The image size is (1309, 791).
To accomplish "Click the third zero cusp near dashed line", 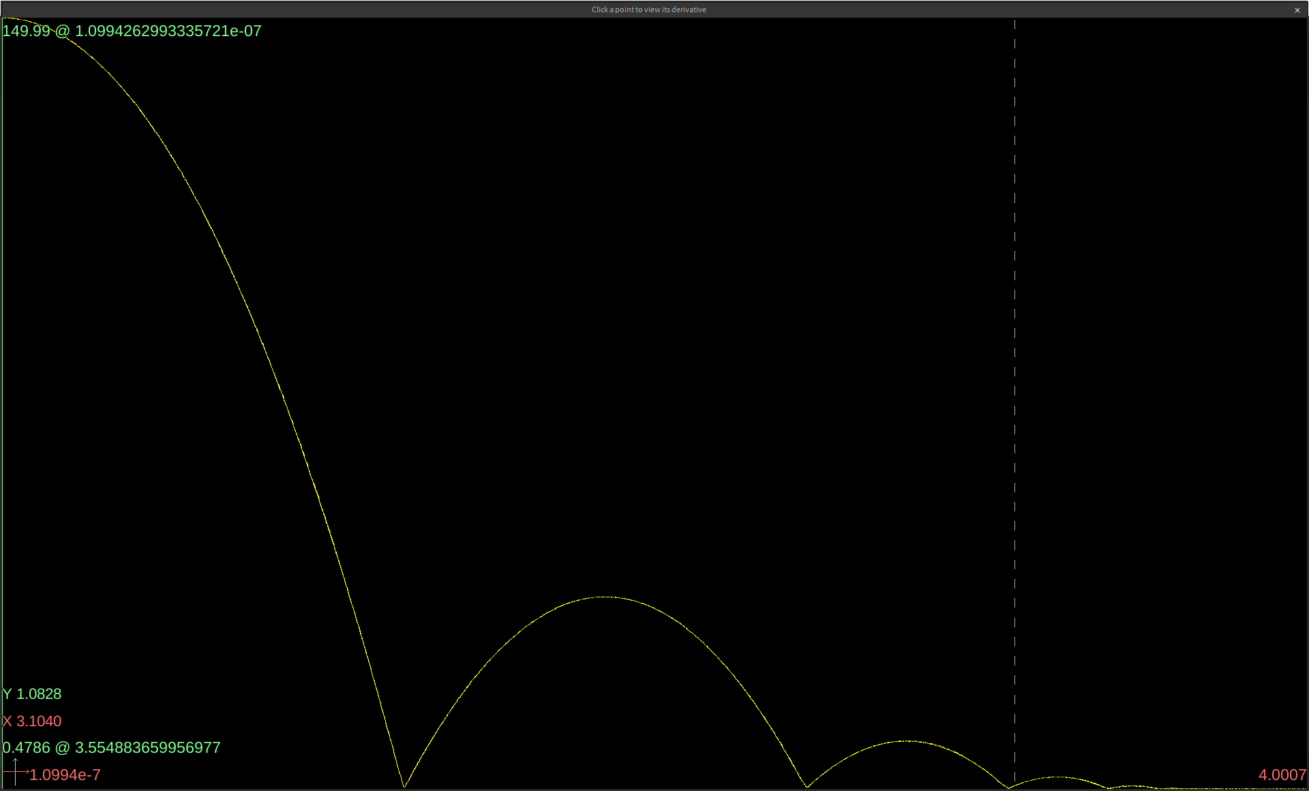I will tap(1008, 788).
